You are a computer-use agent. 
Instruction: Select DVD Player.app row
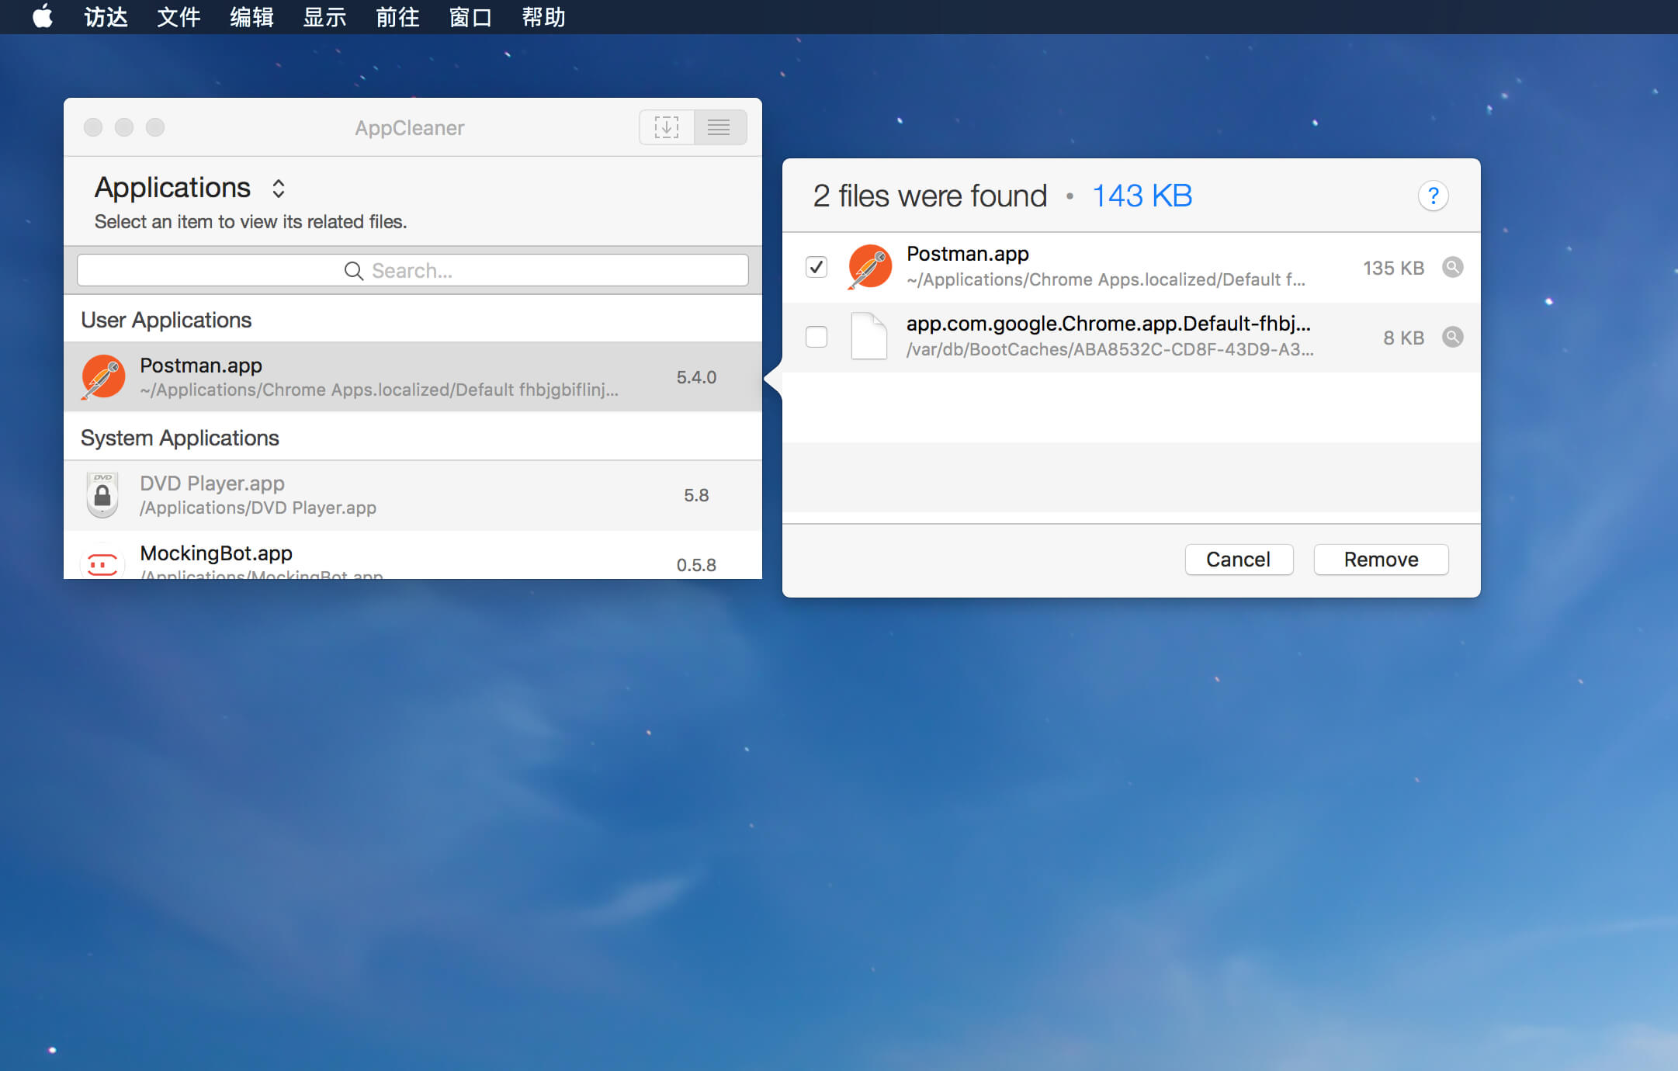(x=413, y=495)
